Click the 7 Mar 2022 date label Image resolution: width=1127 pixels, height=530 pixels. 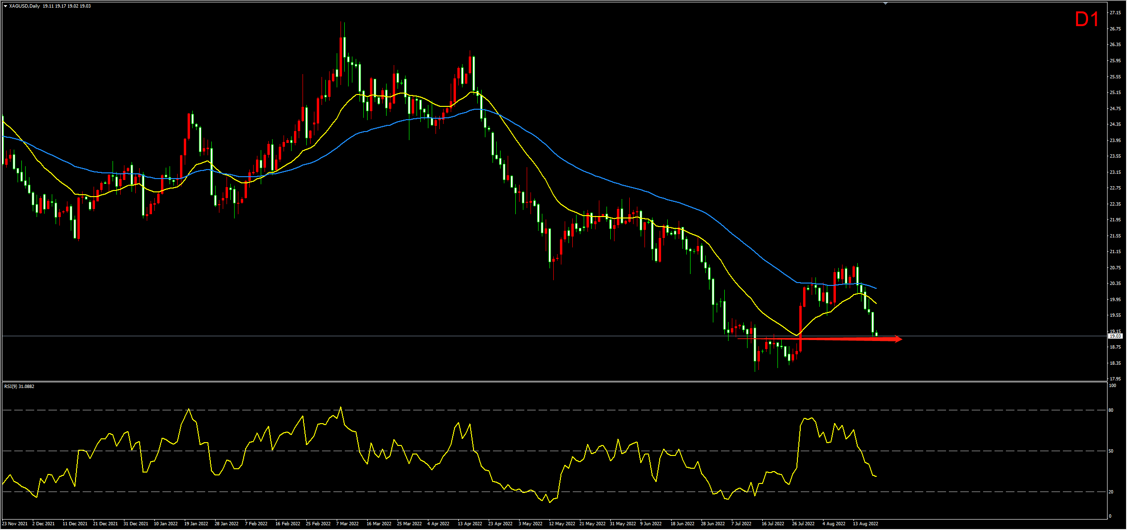coord(348,524)
